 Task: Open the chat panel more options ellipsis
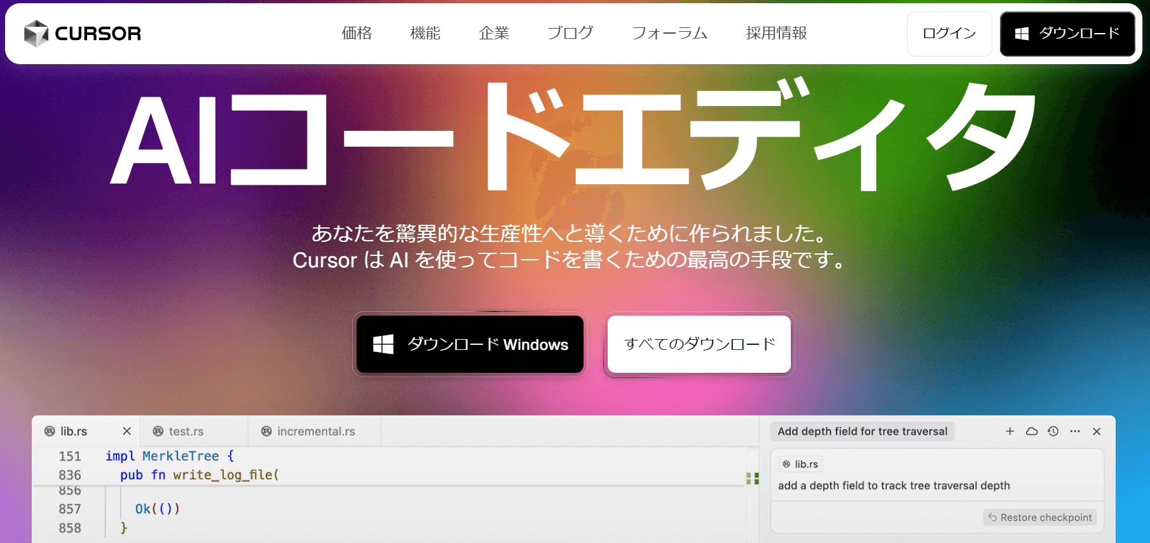coord(1075,431)
